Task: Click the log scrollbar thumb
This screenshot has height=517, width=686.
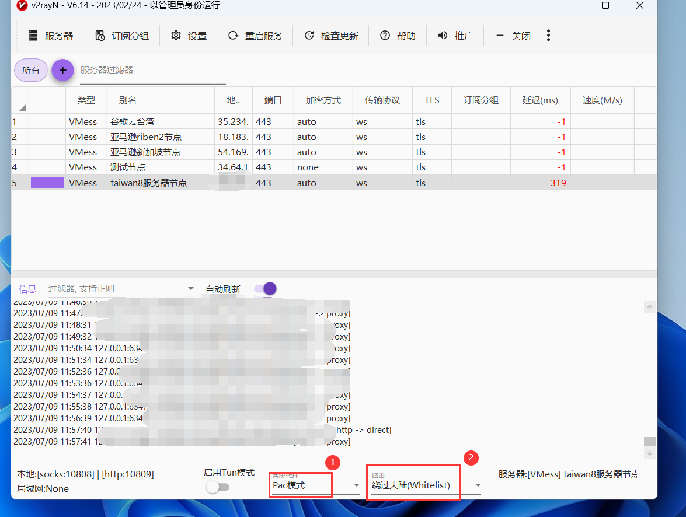Action: click(x=650, y=442)
